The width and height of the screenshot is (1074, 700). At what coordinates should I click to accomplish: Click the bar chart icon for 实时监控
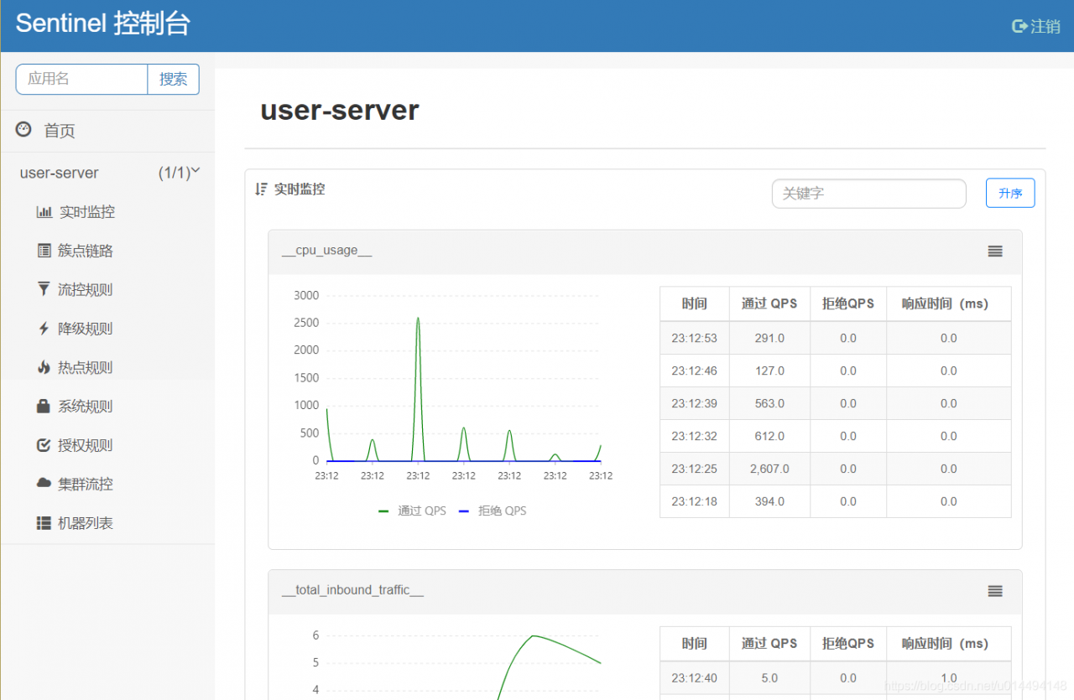pos(44,212)
